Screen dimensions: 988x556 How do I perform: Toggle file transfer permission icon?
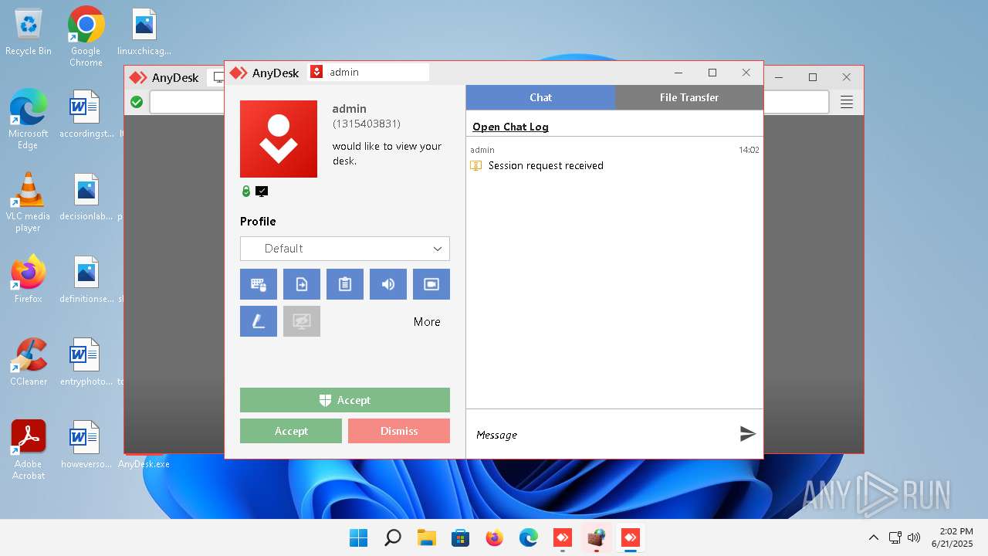tap(302, 284)
